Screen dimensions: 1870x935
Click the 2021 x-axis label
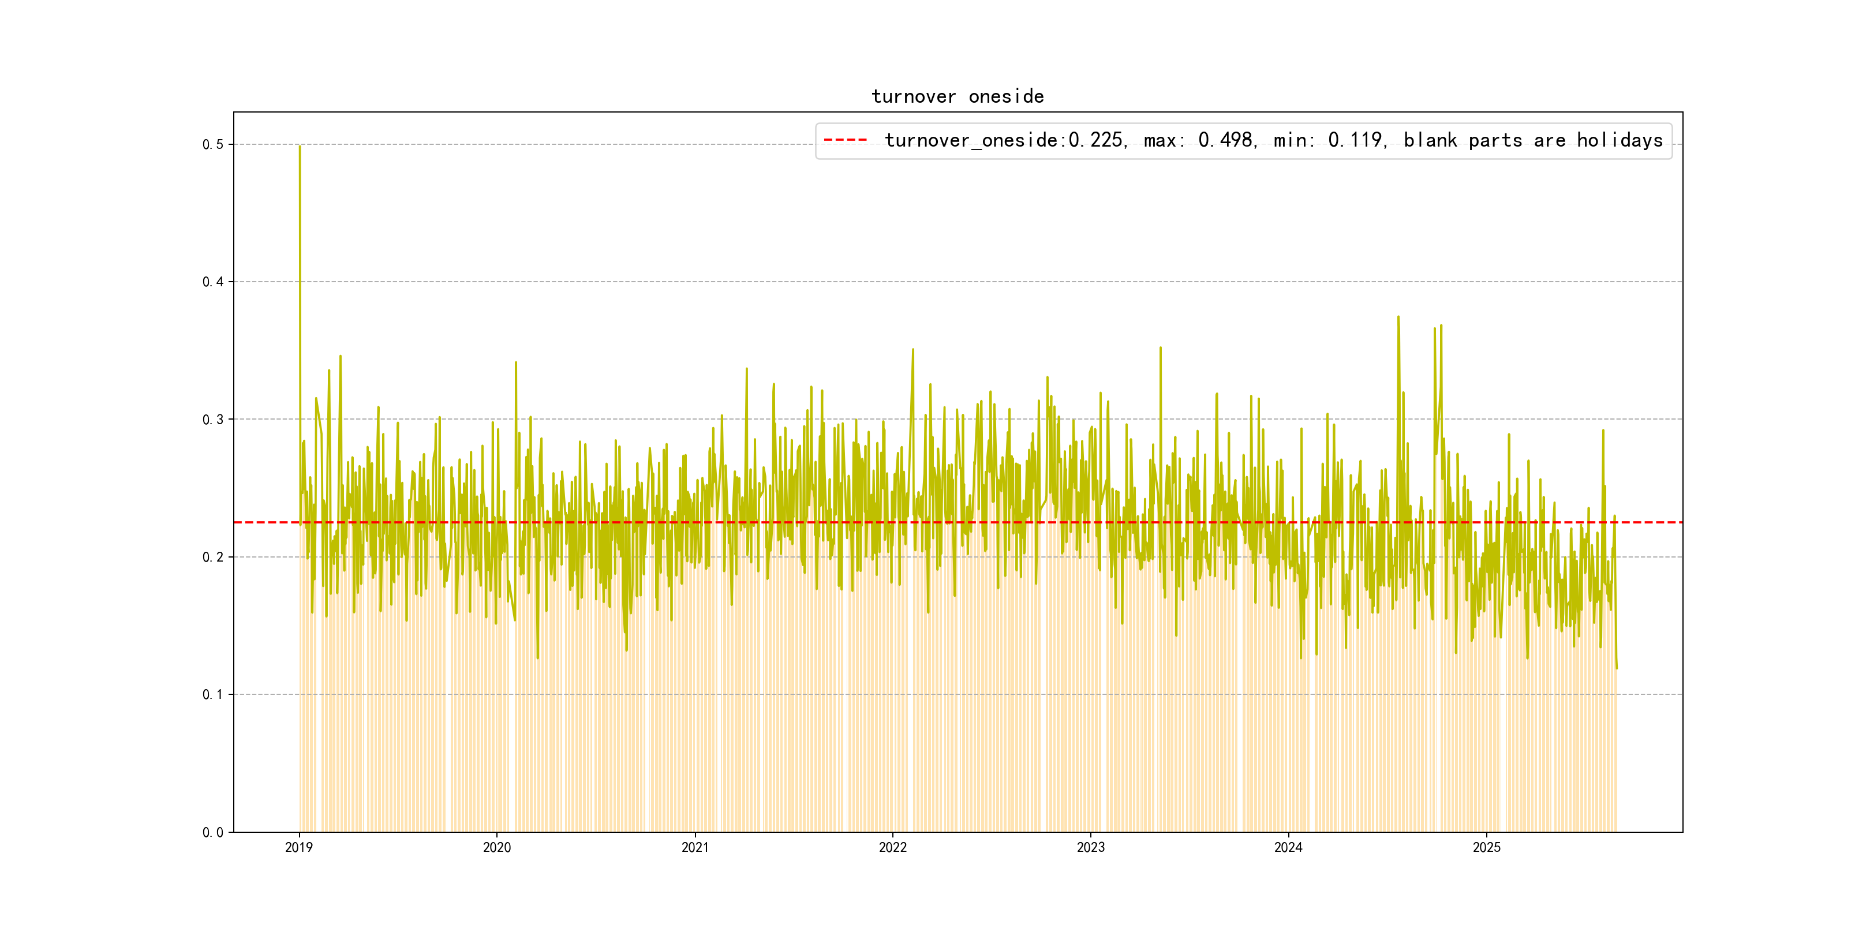coord(695,847)
